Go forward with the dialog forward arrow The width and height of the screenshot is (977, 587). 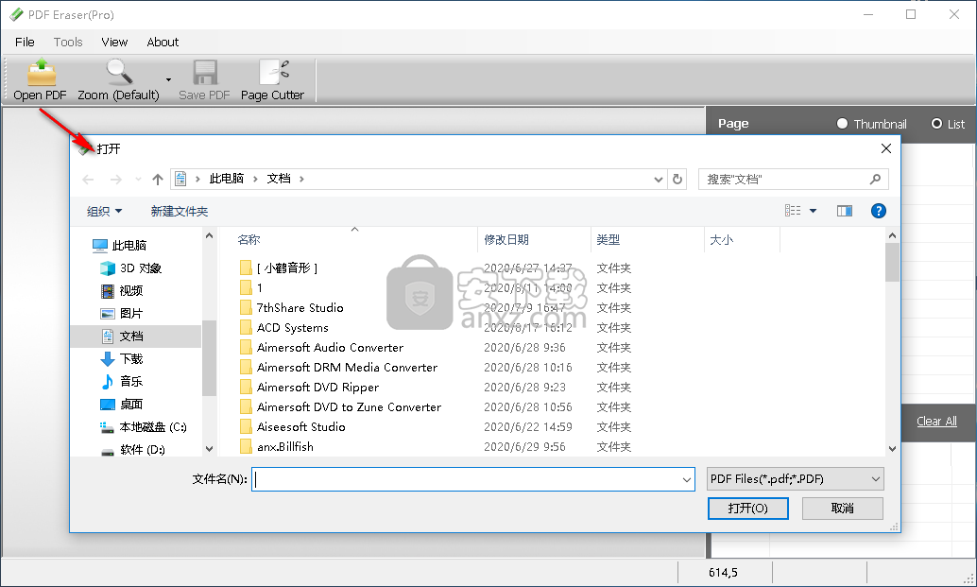(116, 180)
